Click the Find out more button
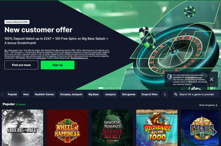 [21, 65]
